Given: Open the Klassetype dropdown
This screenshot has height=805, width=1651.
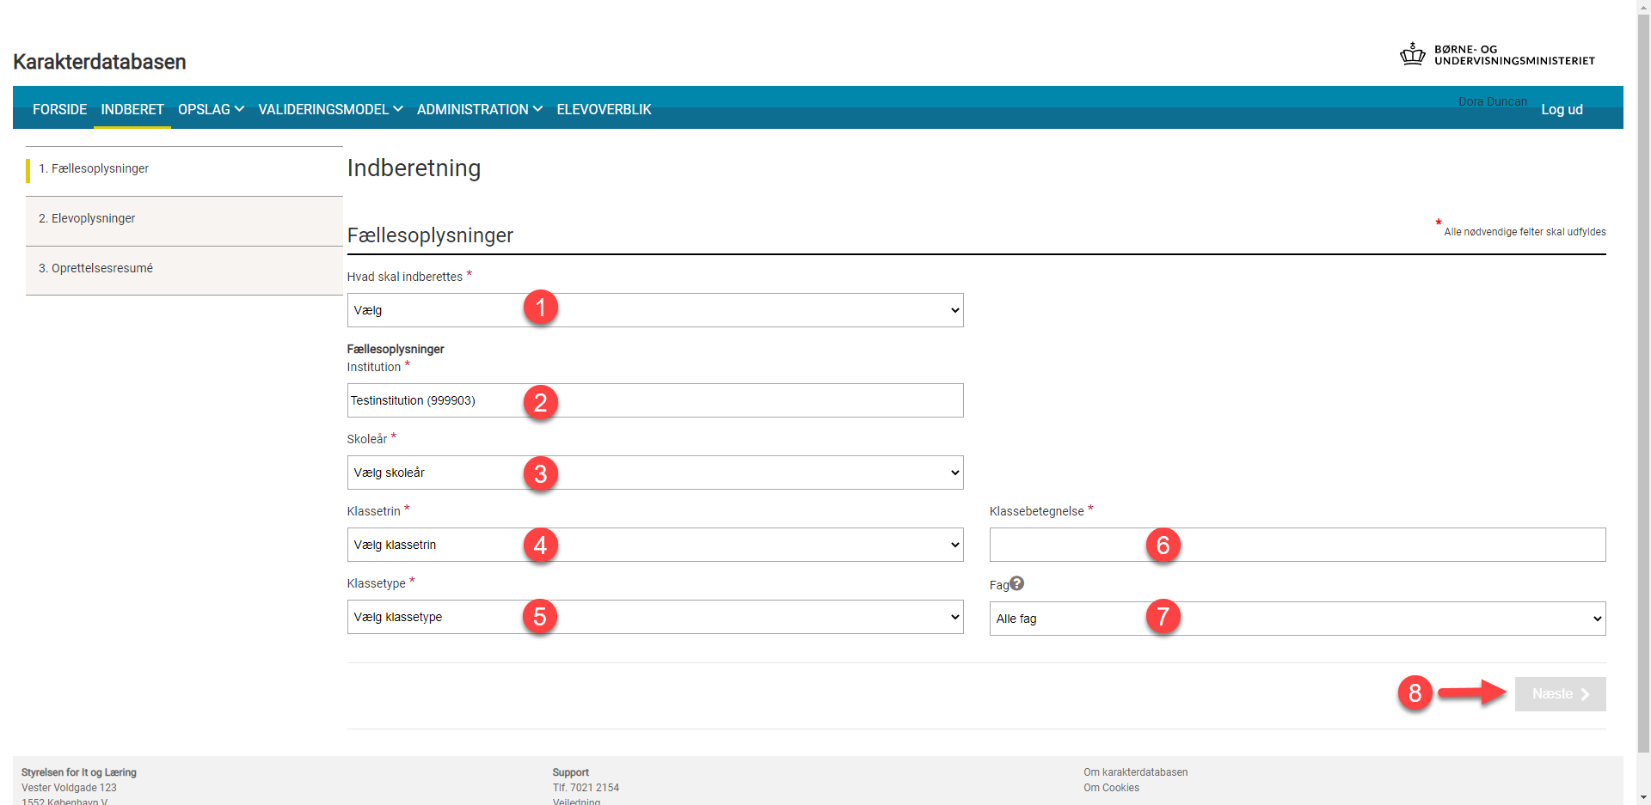Looking at the screenshot, I should (655, 617).
